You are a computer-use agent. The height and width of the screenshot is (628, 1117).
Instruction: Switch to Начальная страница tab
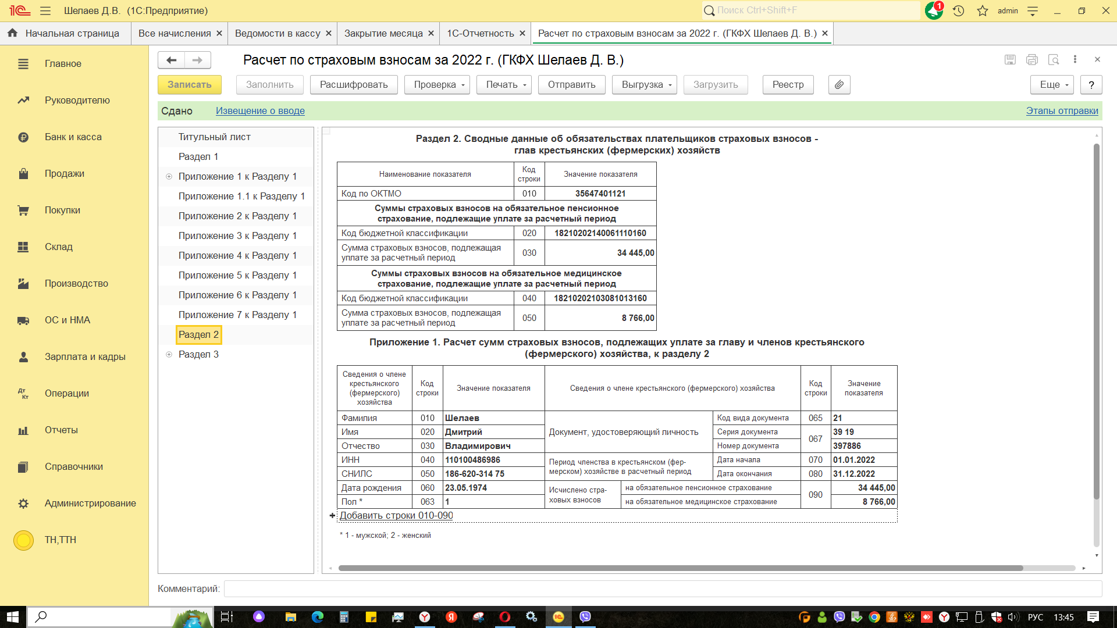[x=65, y=33]
